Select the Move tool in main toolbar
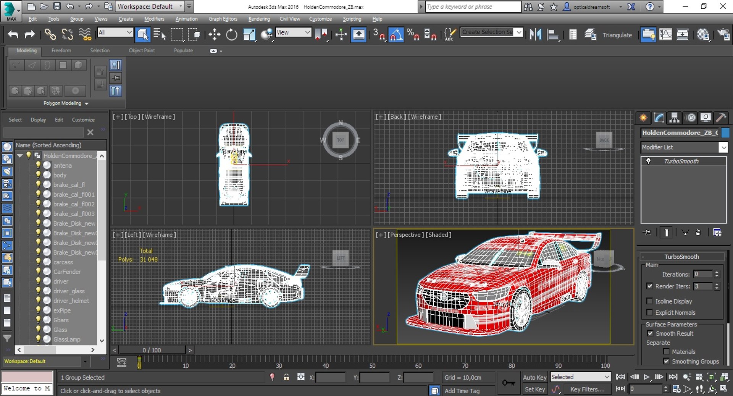The image size is (733, 396). click(214, 35)
